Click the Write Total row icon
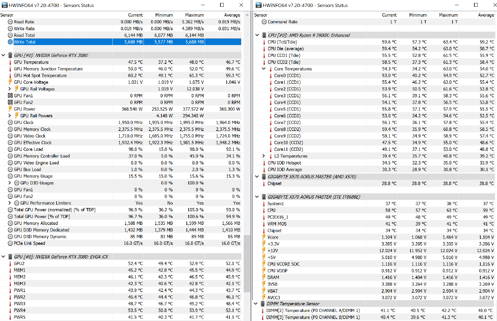 [10, 42]
